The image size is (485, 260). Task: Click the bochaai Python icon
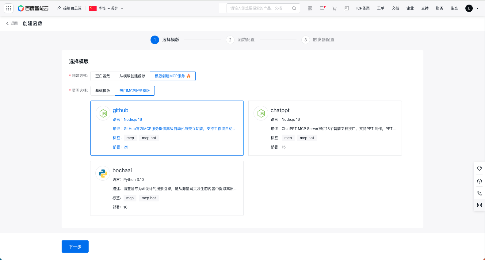click(x=103, y=174)
